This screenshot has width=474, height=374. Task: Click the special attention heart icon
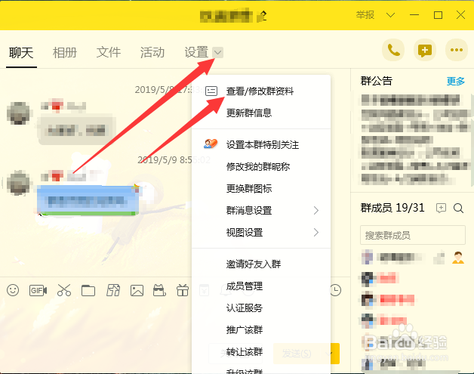[211, 144]
